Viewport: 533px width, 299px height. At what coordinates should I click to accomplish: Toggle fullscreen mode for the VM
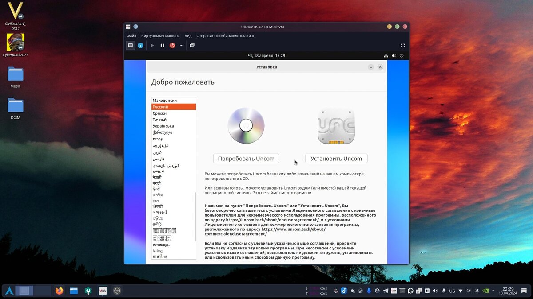[x=403, y=45]
